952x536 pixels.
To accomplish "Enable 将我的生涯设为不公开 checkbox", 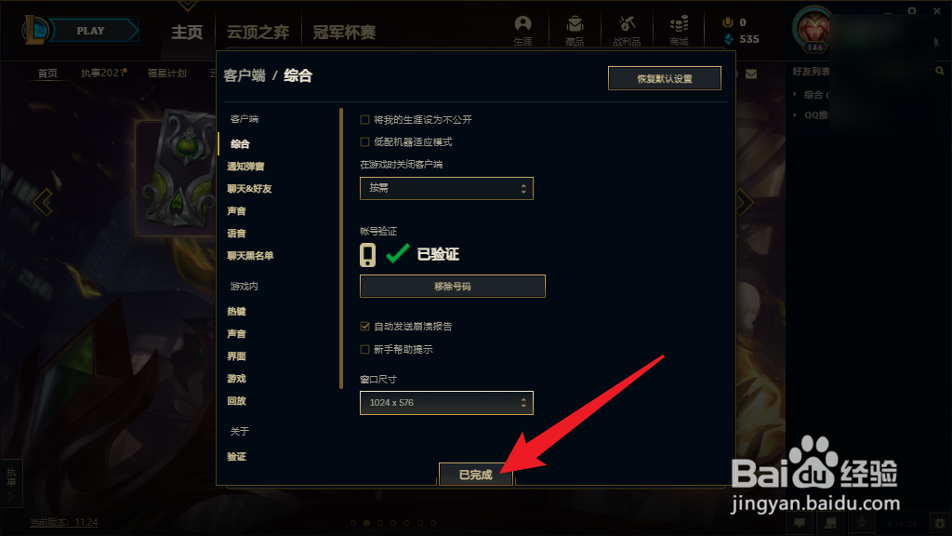I will (364, 120).
